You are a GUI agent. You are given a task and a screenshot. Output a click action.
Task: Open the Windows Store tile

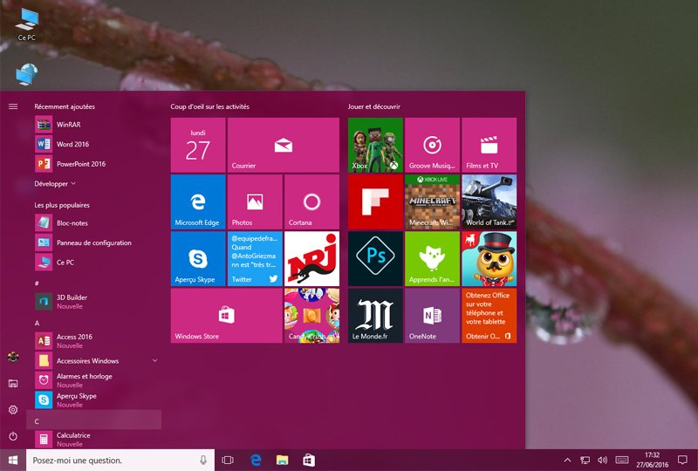(226, 316)
